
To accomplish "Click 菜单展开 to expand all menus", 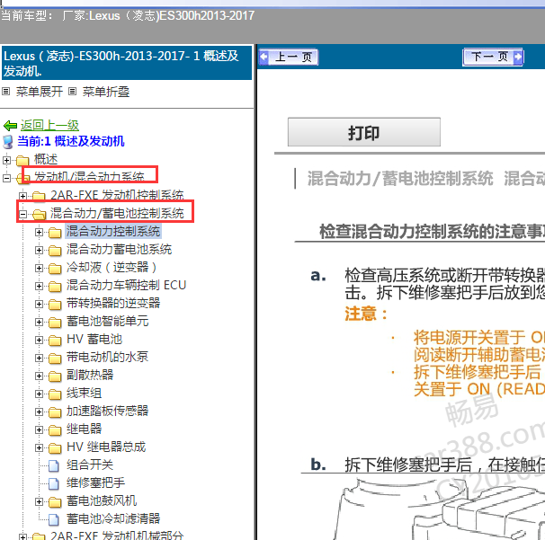I will click(x=40, y=92).
